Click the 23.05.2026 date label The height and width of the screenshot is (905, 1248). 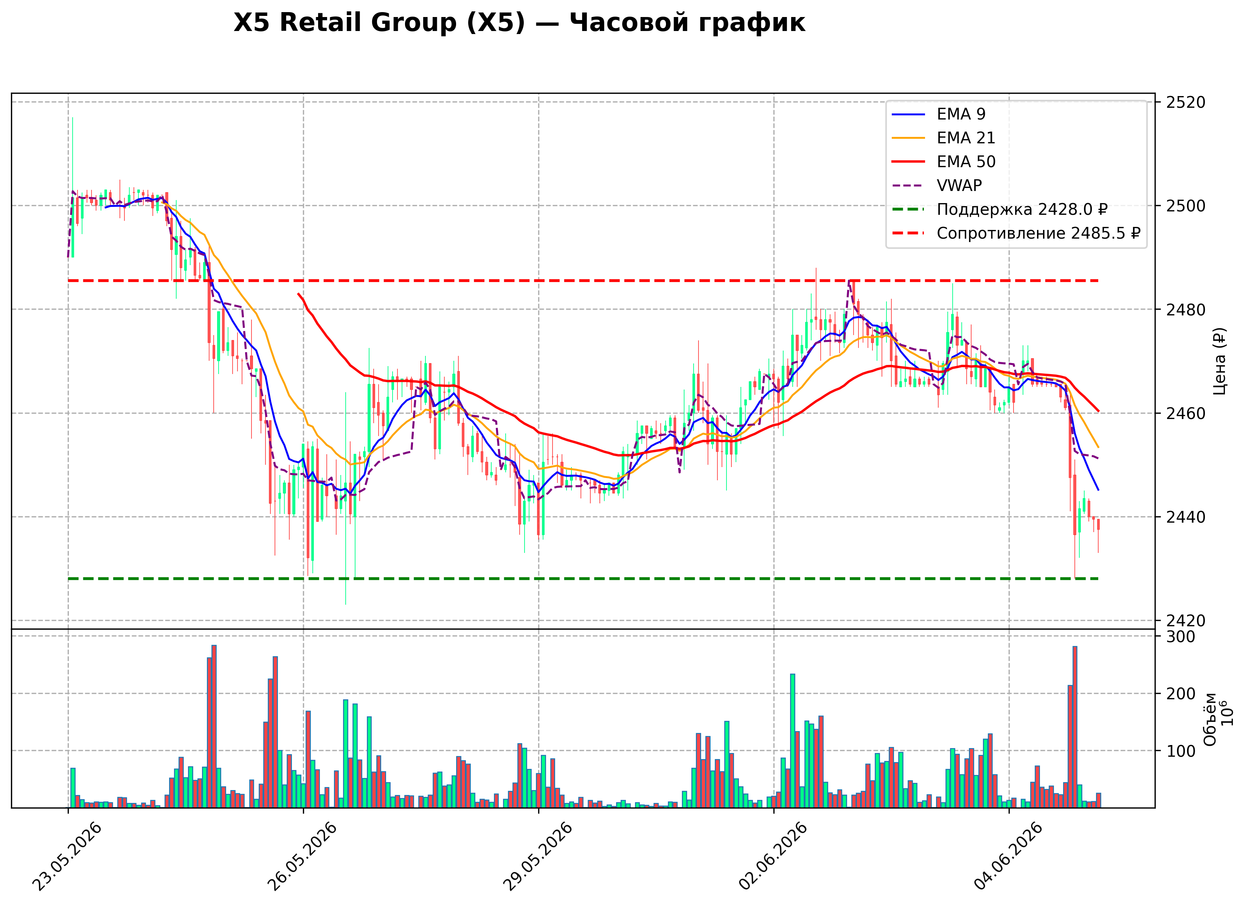pyautogui.click(x=67, y=857)
